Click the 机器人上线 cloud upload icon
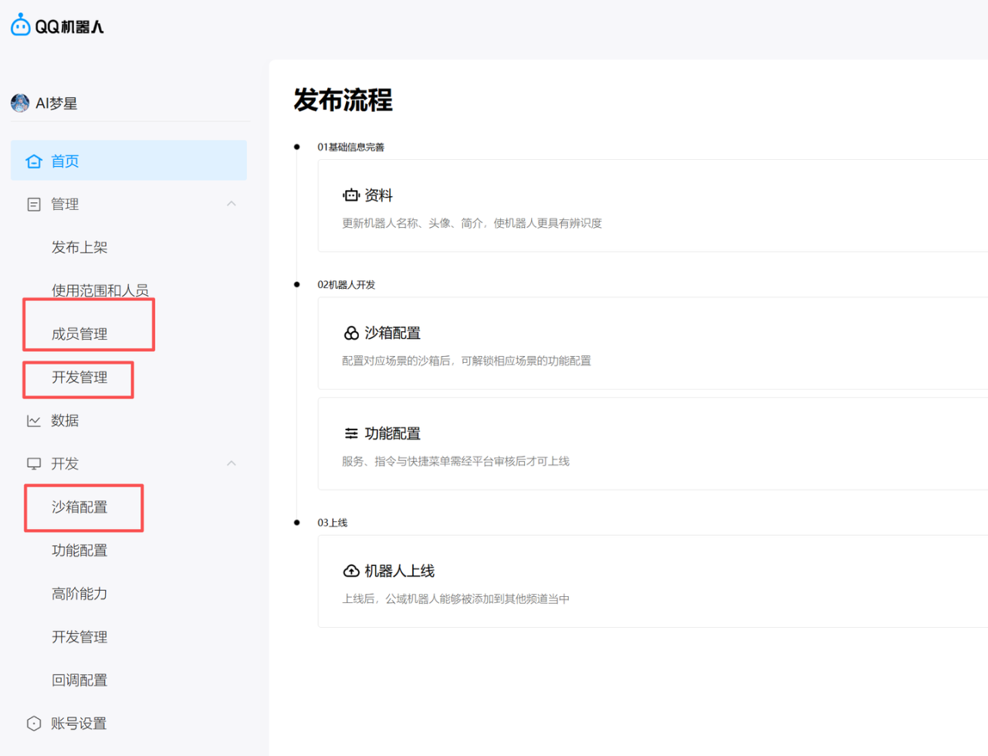 [x=351, y=571]
